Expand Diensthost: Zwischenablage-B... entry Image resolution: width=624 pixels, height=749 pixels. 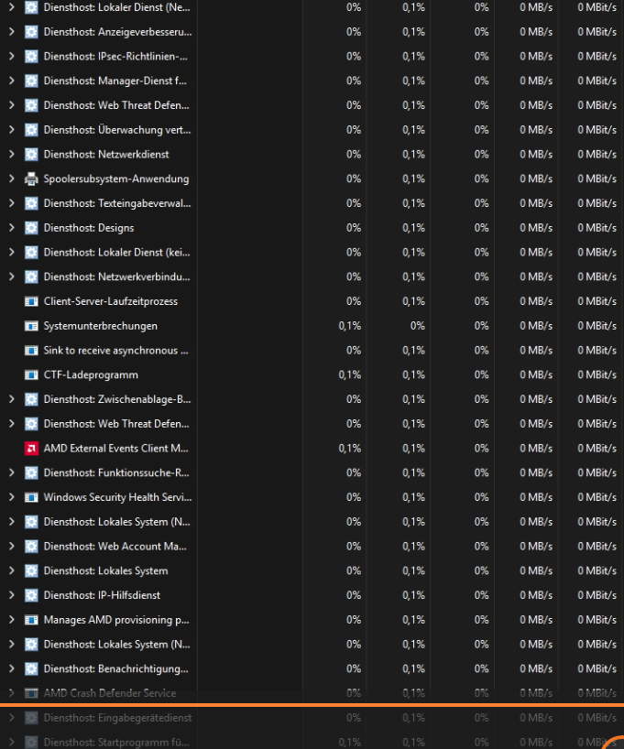(12, 399)
